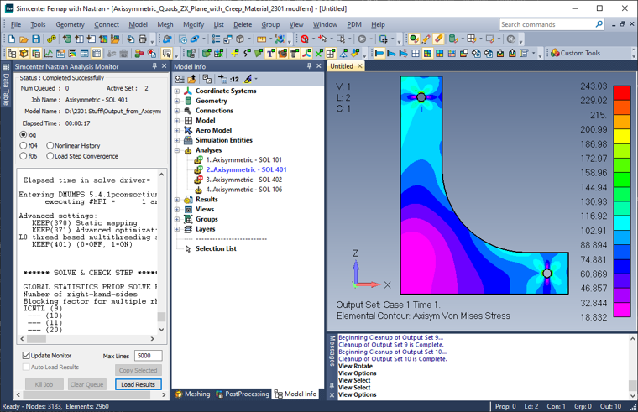Click the log horizontal scrollbar right arrow
This screenshot has width=638, height=412.
coord(152,338)
